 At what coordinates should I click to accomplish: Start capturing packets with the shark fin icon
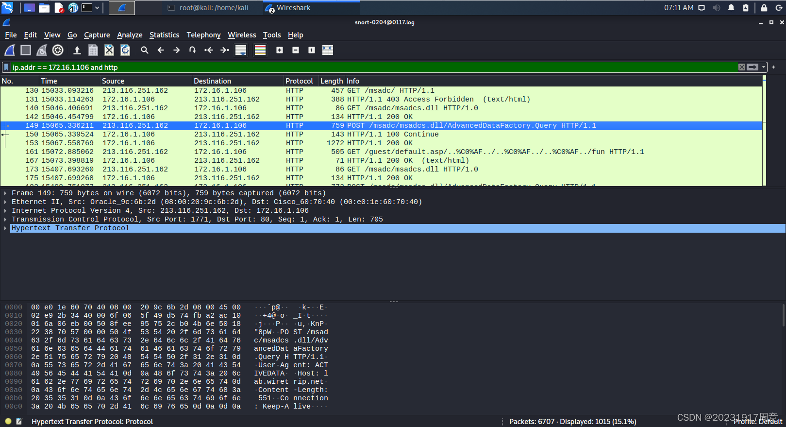pos(10,50)
